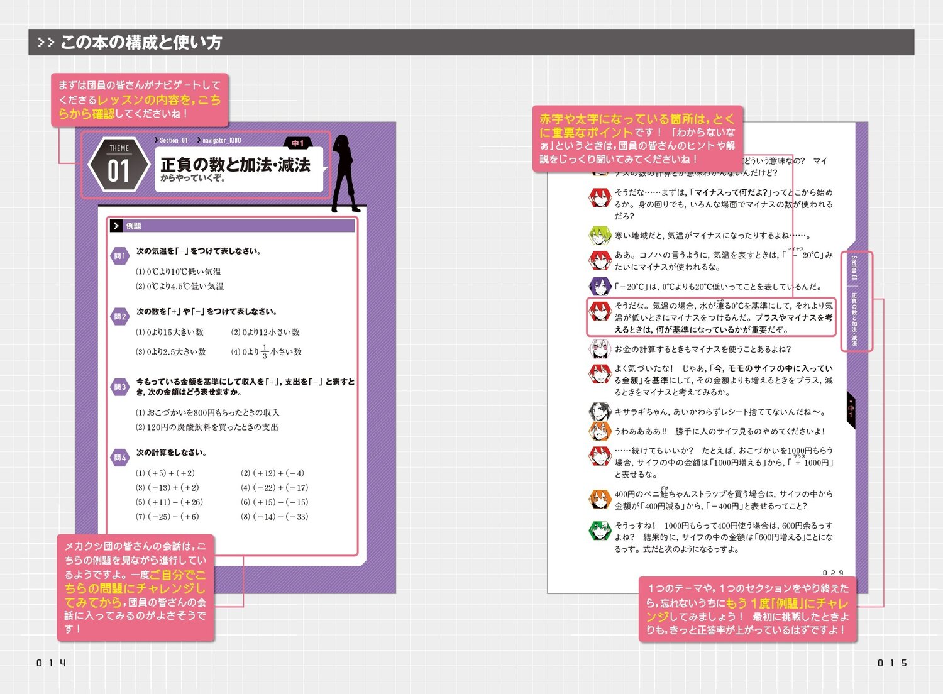943x694 pixels.
Task: Click the THEME 01 hexagon badge
Action: pyautogui.click(x=119, y=165)
